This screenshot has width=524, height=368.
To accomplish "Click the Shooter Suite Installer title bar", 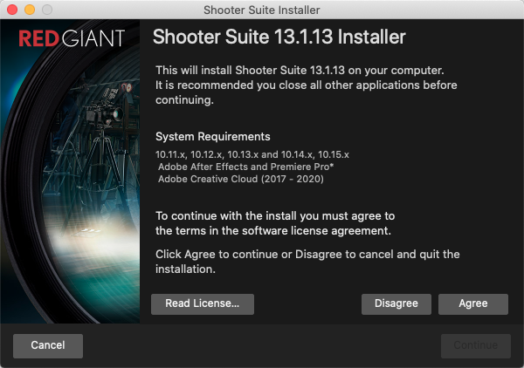I will coord(262,10).
